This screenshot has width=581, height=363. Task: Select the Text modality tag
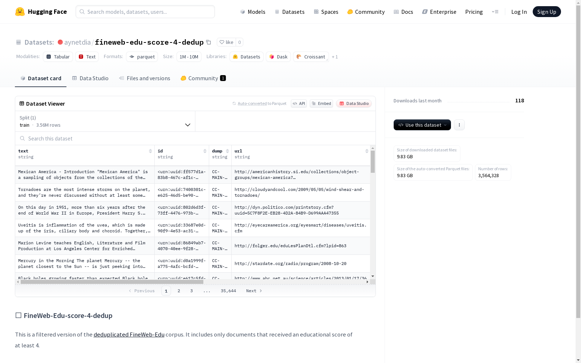[87, 57]
